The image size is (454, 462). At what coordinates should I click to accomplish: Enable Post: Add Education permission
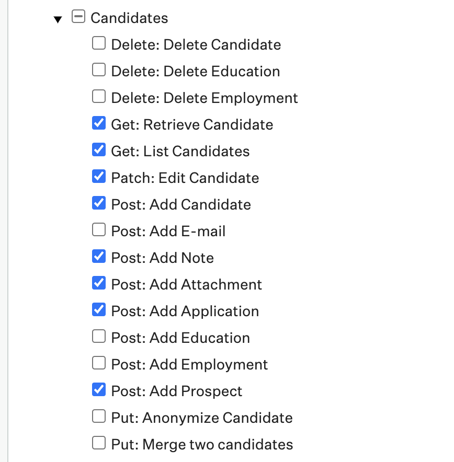pyautogui.click(x=98, y=337)
